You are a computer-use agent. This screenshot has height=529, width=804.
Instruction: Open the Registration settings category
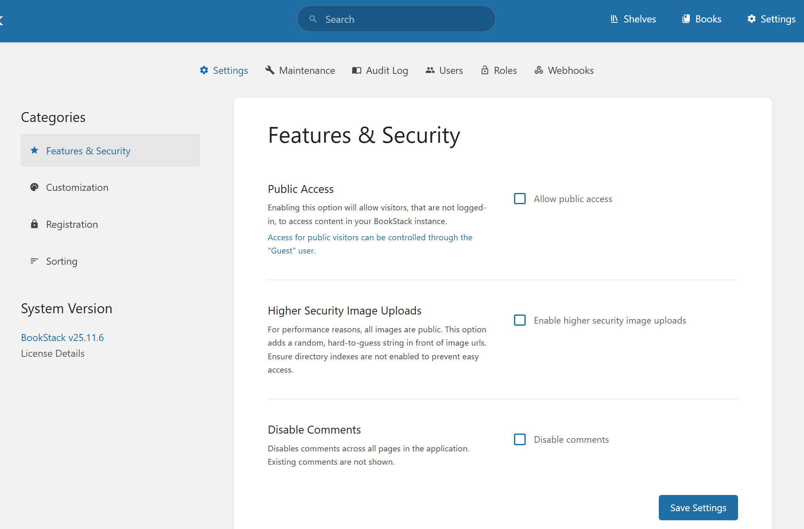(72, 224)
